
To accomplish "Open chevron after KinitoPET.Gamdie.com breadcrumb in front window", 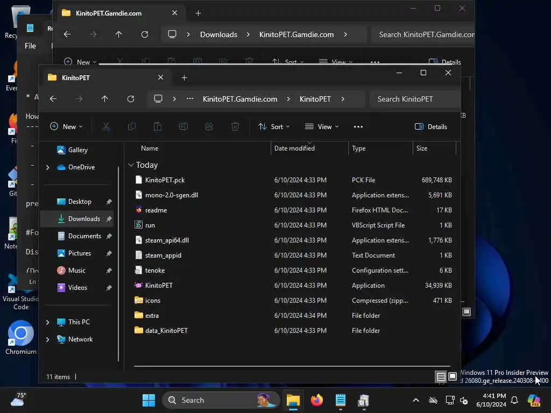I will pos(288,99).
